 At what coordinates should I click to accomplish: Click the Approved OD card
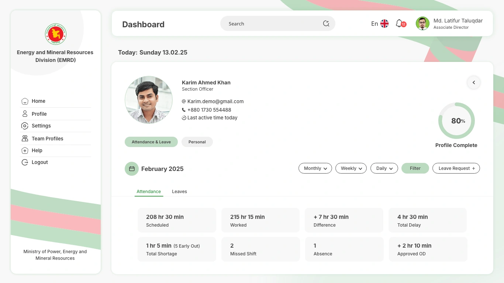428,249
